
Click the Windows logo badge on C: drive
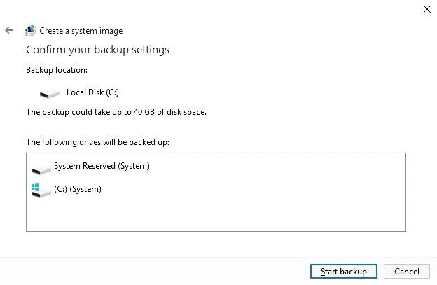pos(35,187)
